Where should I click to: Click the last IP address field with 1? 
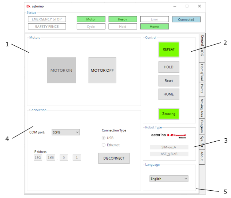click(77, 157)
